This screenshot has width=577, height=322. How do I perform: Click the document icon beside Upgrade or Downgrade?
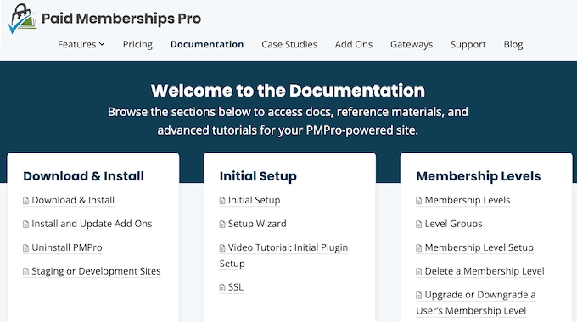pos(419,295)
